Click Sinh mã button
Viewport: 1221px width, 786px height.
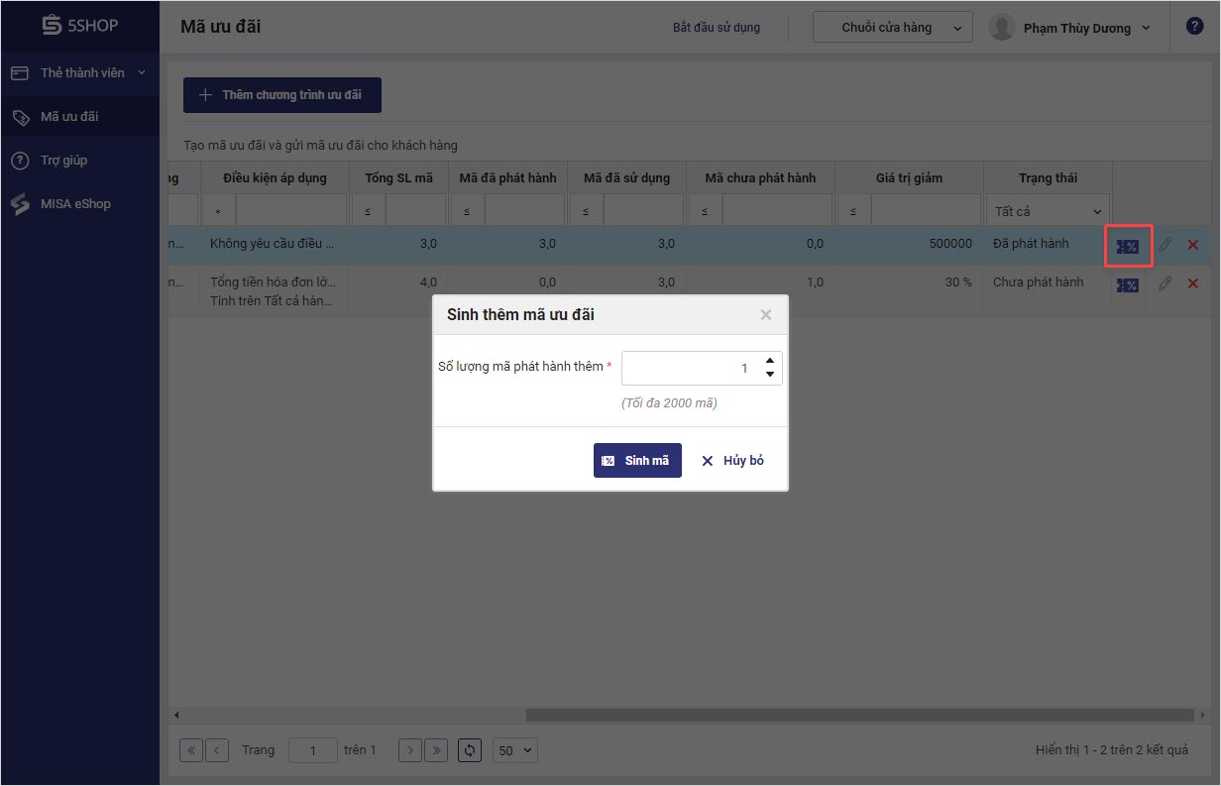637,461
